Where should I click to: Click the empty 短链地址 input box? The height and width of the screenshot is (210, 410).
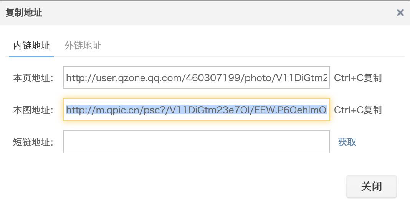(x=196, y=142)
